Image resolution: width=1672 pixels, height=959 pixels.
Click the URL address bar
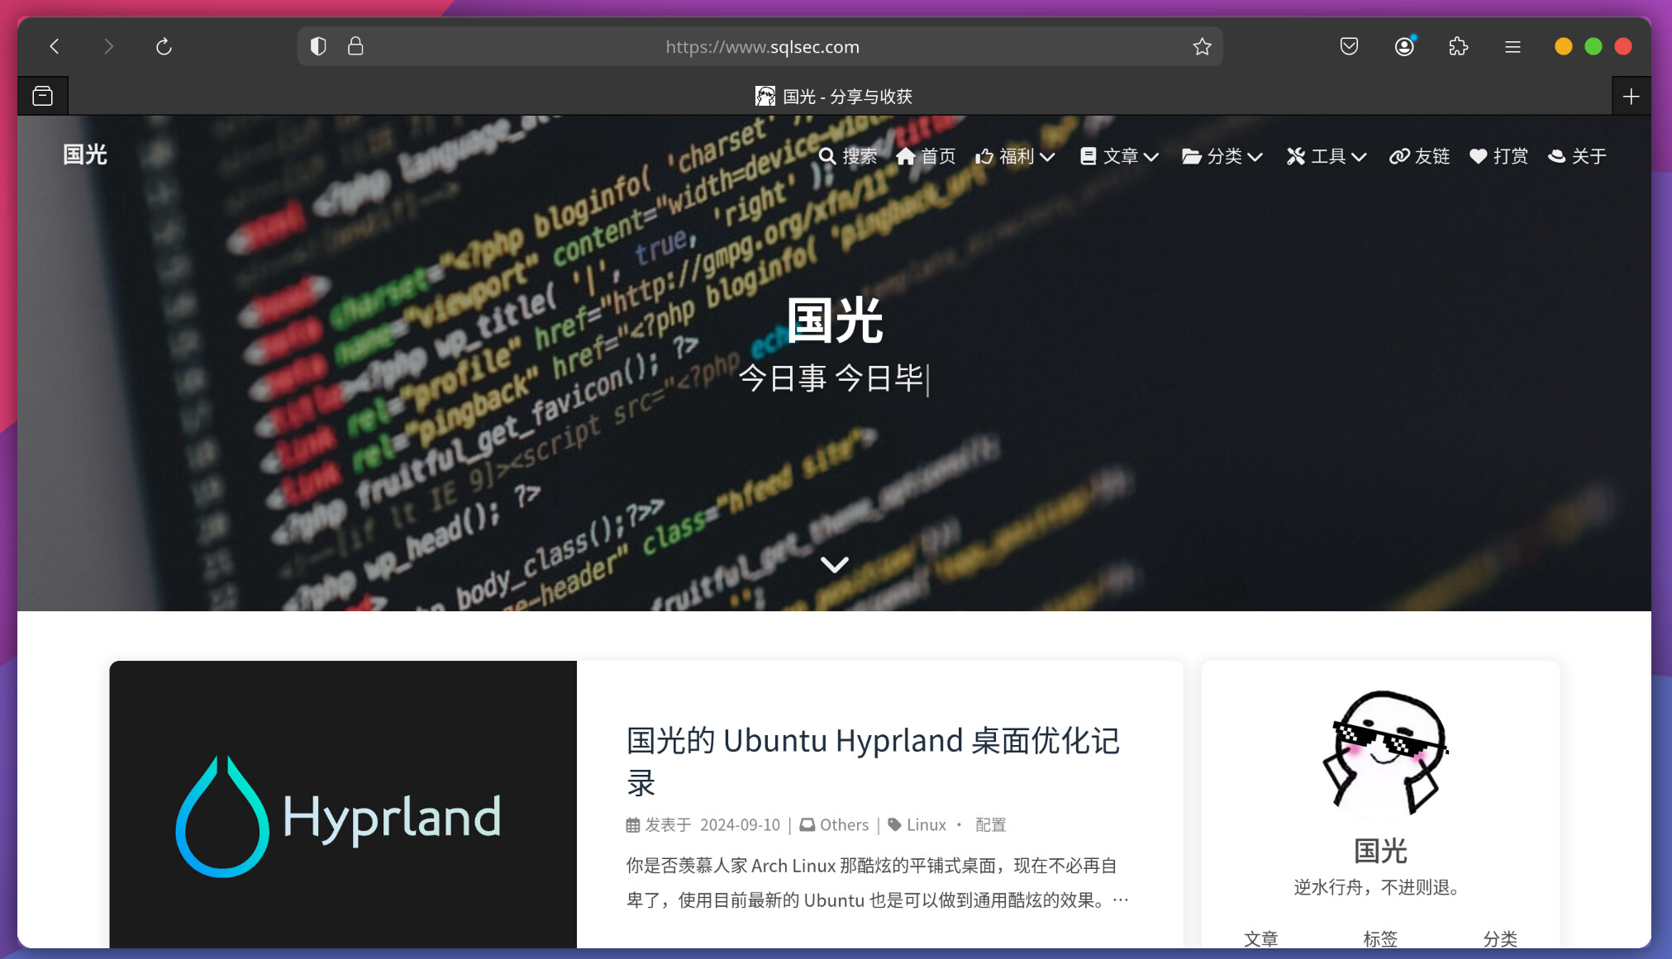point(762,47)
